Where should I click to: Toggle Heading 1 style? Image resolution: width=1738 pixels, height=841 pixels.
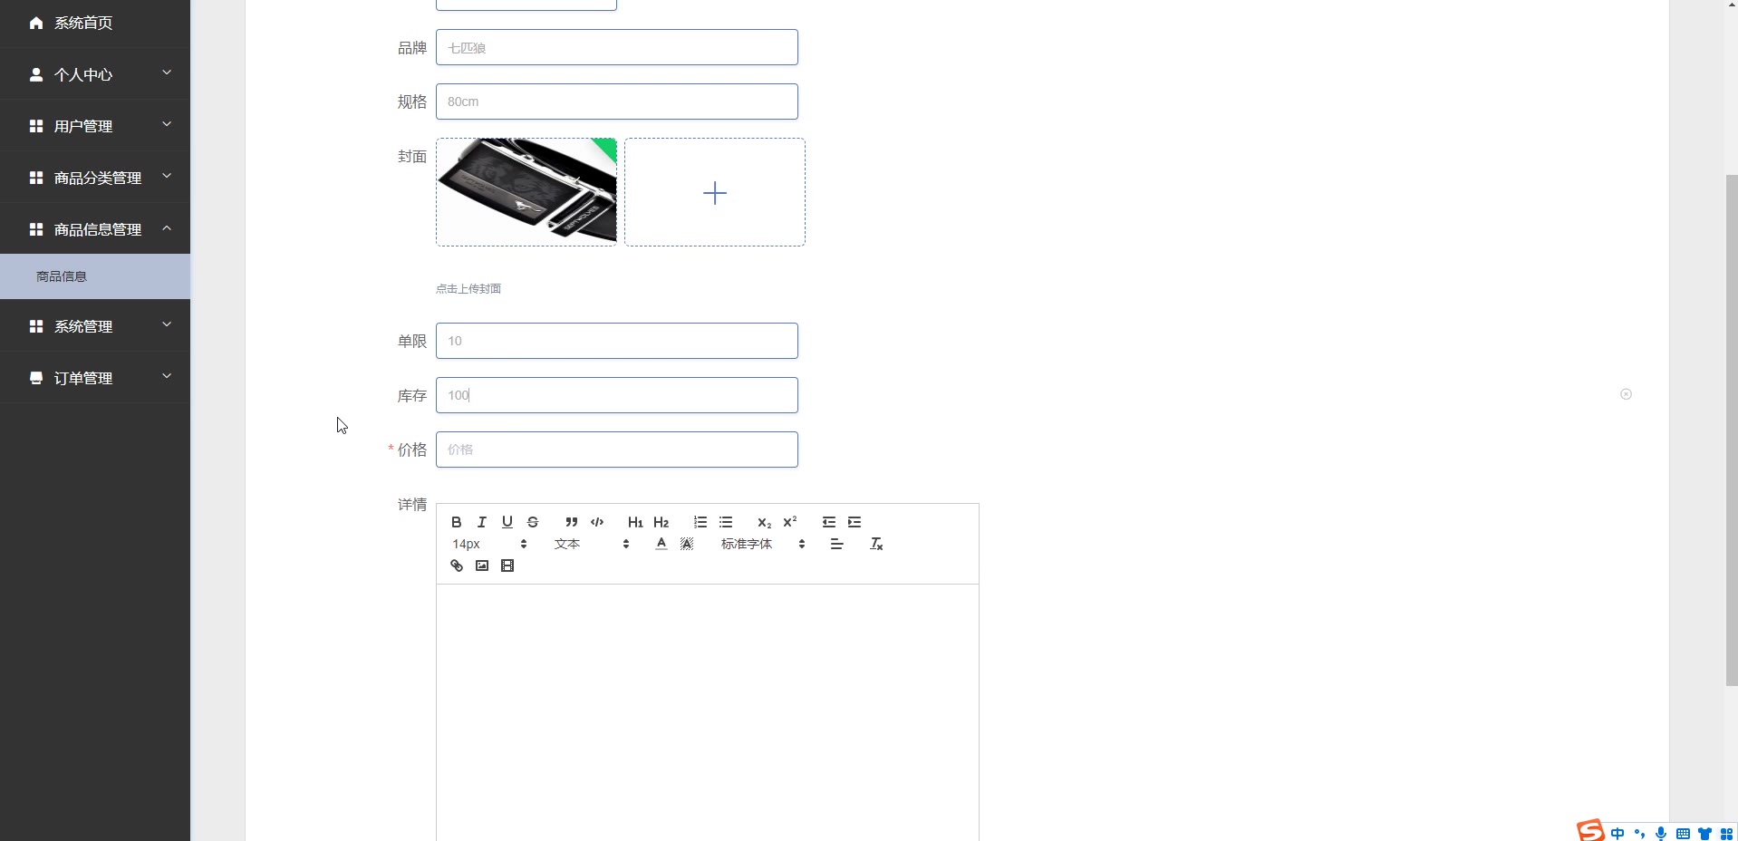point(635,522)
